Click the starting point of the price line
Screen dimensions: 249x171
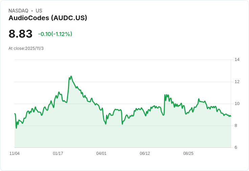tap(15, 114)
